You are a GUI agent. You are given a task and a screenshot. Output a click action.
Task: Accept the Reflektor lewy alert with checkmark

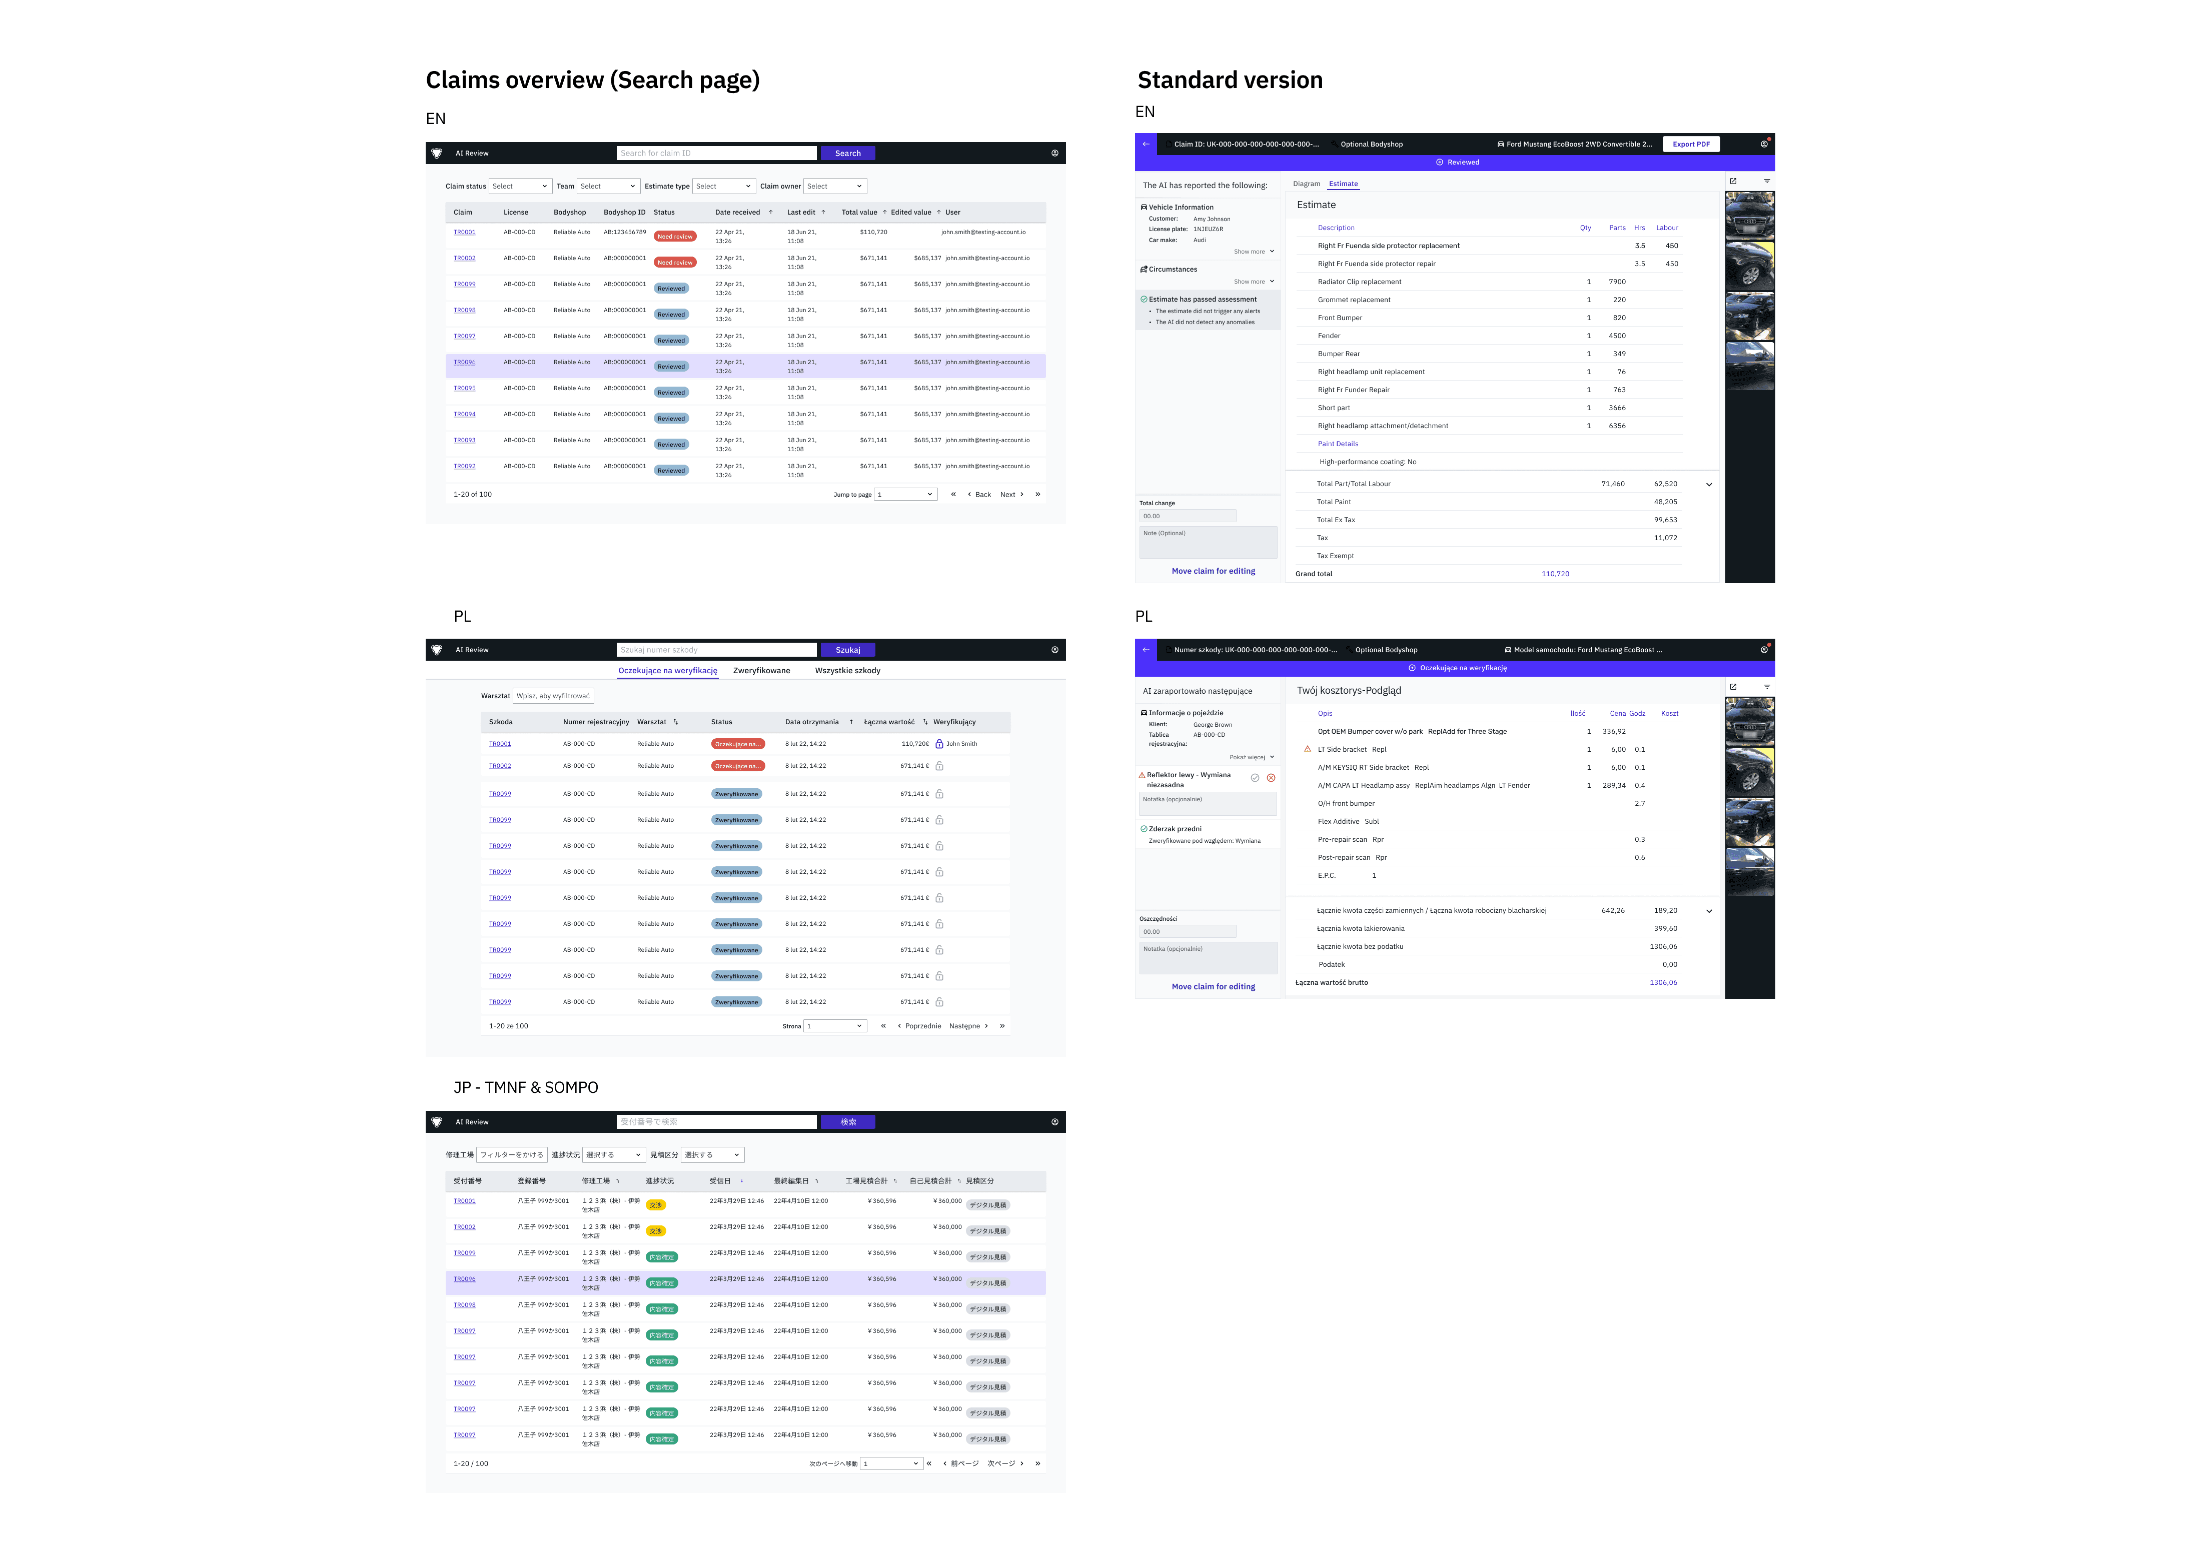click(x=1255, y=778)
